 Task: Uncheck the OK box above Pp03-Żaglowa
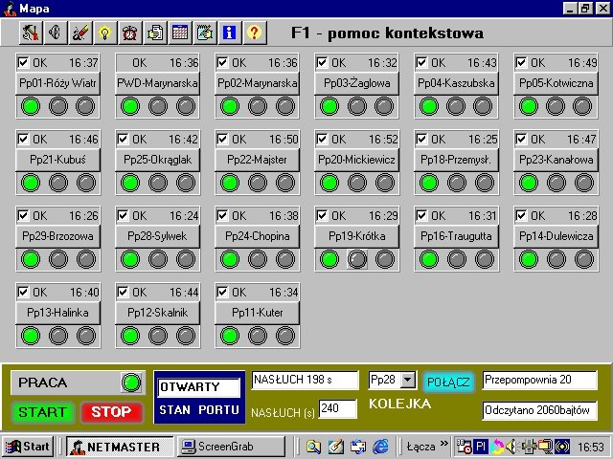[322, 62]
